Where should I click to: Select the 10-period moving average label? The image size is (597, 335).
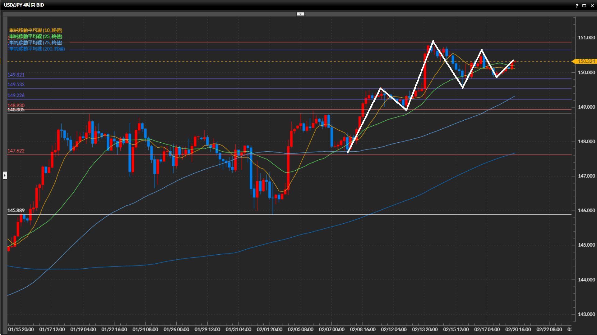(36, 30)
